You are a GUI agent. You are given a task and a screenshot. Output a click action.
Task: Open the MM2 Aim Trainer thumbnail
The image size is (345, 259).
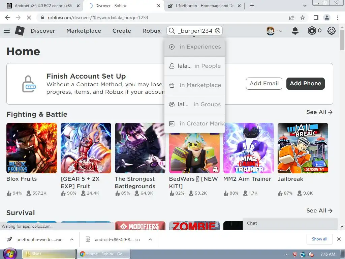click(x=249, y=148)
